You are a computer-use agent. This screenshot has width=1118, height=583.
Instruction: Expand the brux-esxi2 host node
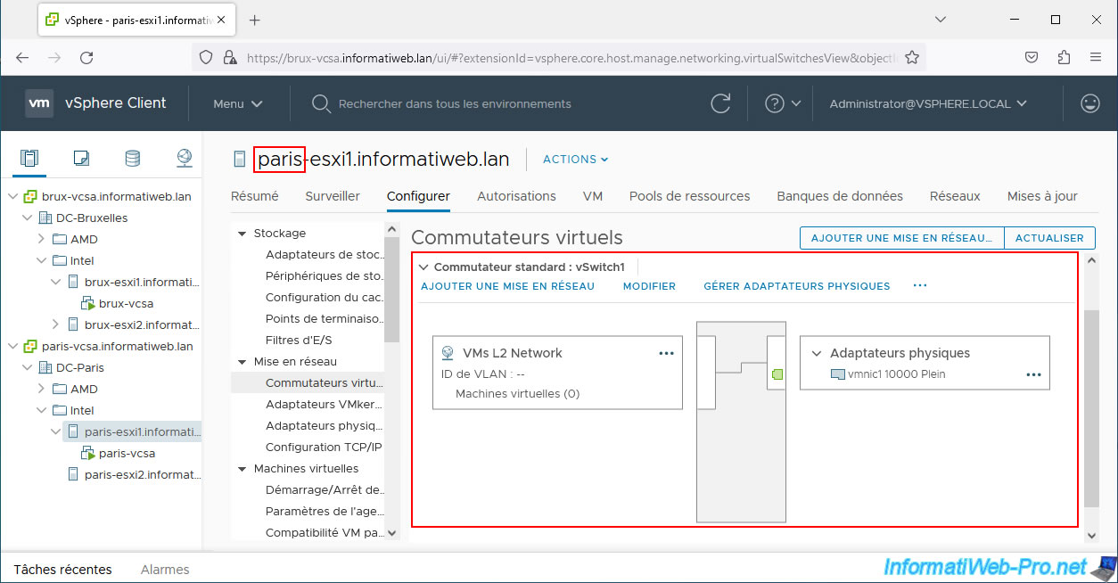coord(55,324)
